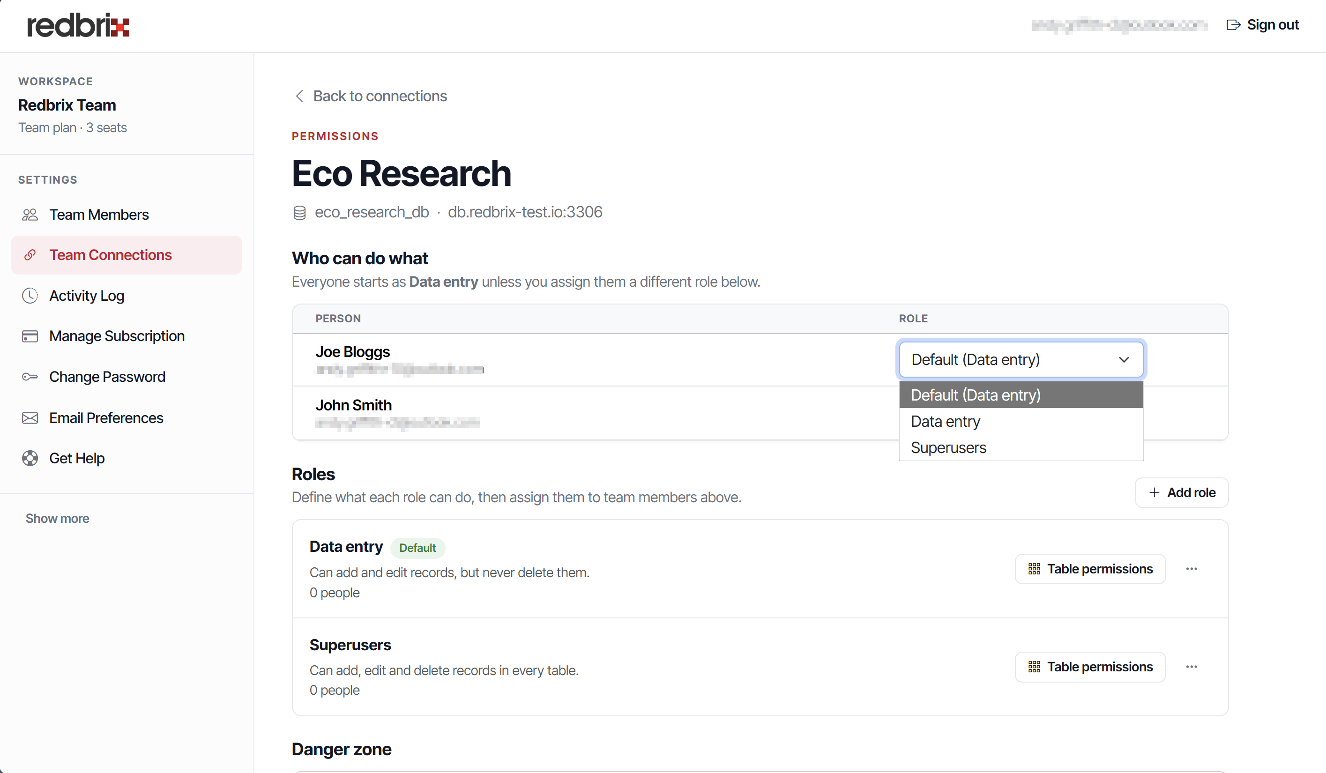The height and width of the screenshot is (773, 1326).
Task: Click the Superusers role title
Action: pos(350,645)
